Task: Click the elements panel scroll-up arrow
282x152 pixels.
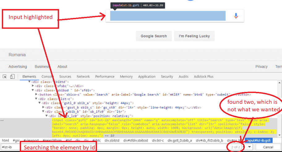Action: coord(280,83)
